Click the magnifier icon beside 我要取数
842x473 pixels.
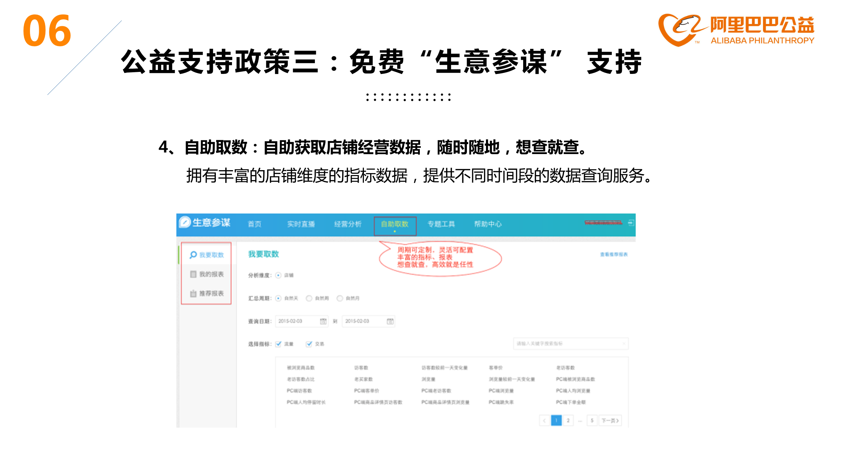click(193, 255)
